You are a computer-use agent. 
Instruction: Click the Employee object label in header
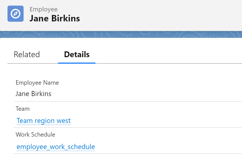(44, 9)
